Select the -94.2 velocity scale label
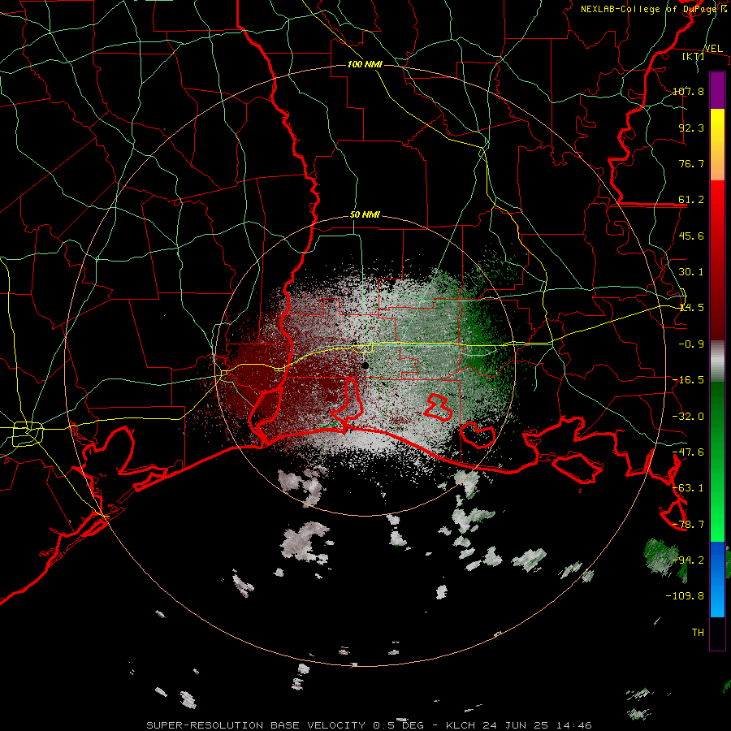731x731 pixels. point(688,560)
